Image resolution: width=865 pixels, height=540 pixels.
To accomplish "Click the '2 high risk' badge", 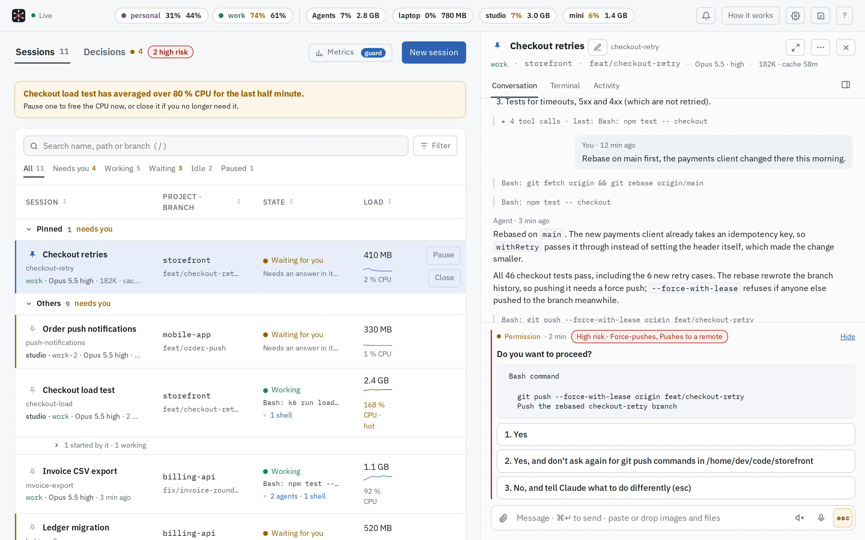I will pyautogui.click(x=170, y=52).
